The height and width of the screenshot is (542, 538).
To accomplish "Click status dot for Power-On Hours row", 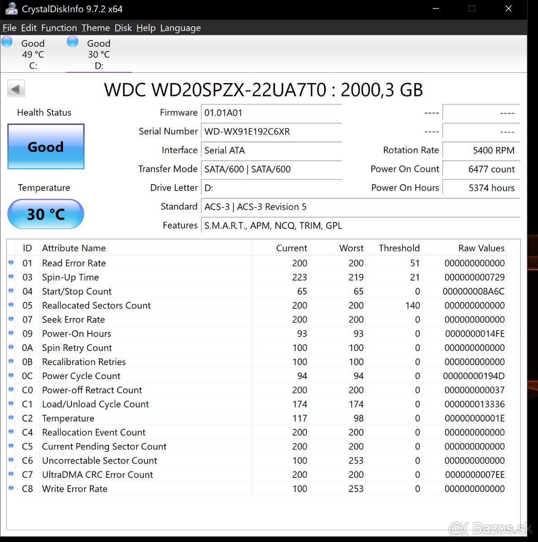I will point(11,333).
